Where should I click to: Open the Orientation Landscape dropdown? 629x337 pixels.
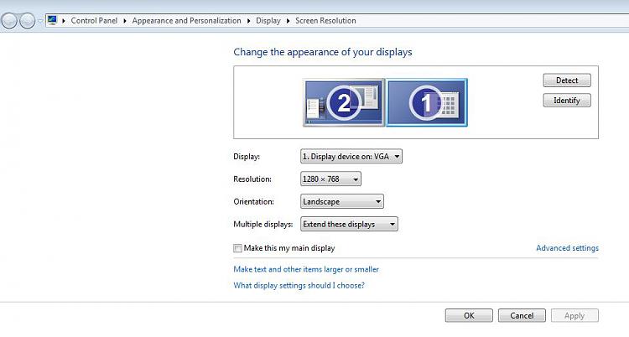point(342,201)
